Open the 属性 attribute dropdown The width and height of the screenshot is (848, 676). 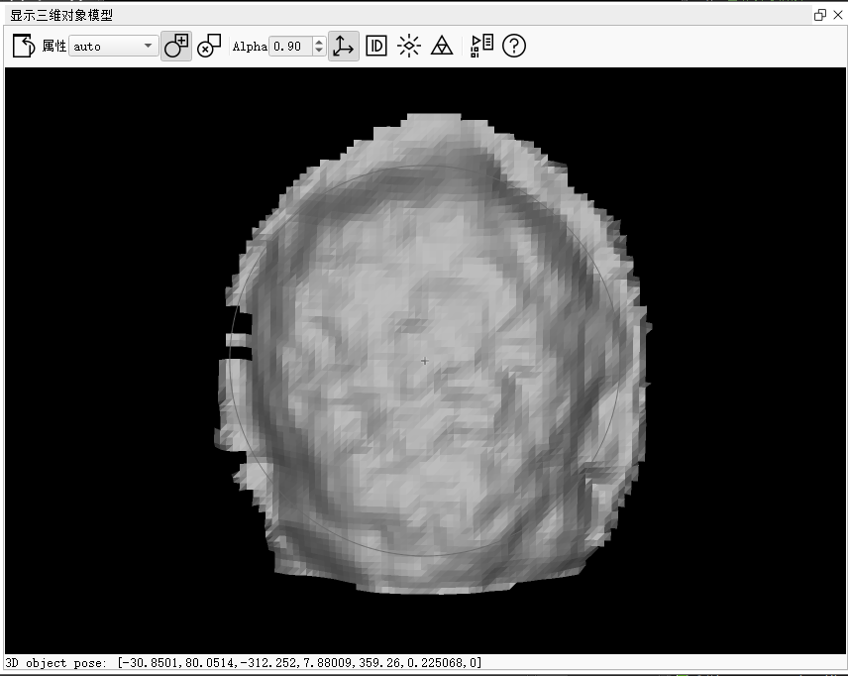pyautogui.click(x=114, y=47)
